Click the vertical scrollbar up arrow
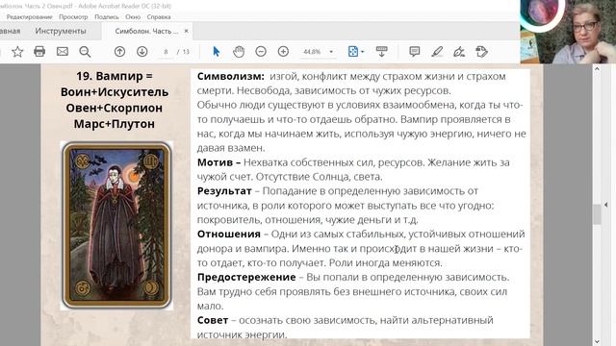The height and width of the screenshot is (346, 616). coord(597,68)
